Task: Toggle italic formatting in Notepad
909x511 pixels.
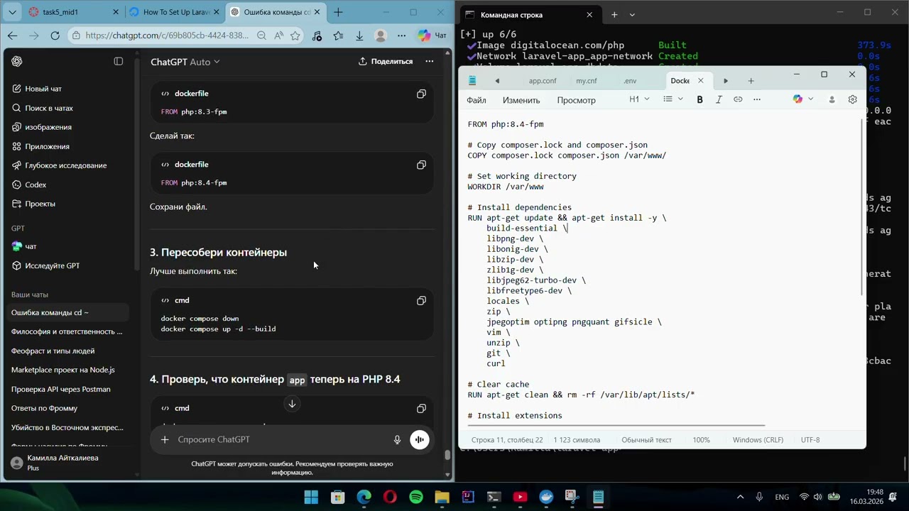Action: 719,99
